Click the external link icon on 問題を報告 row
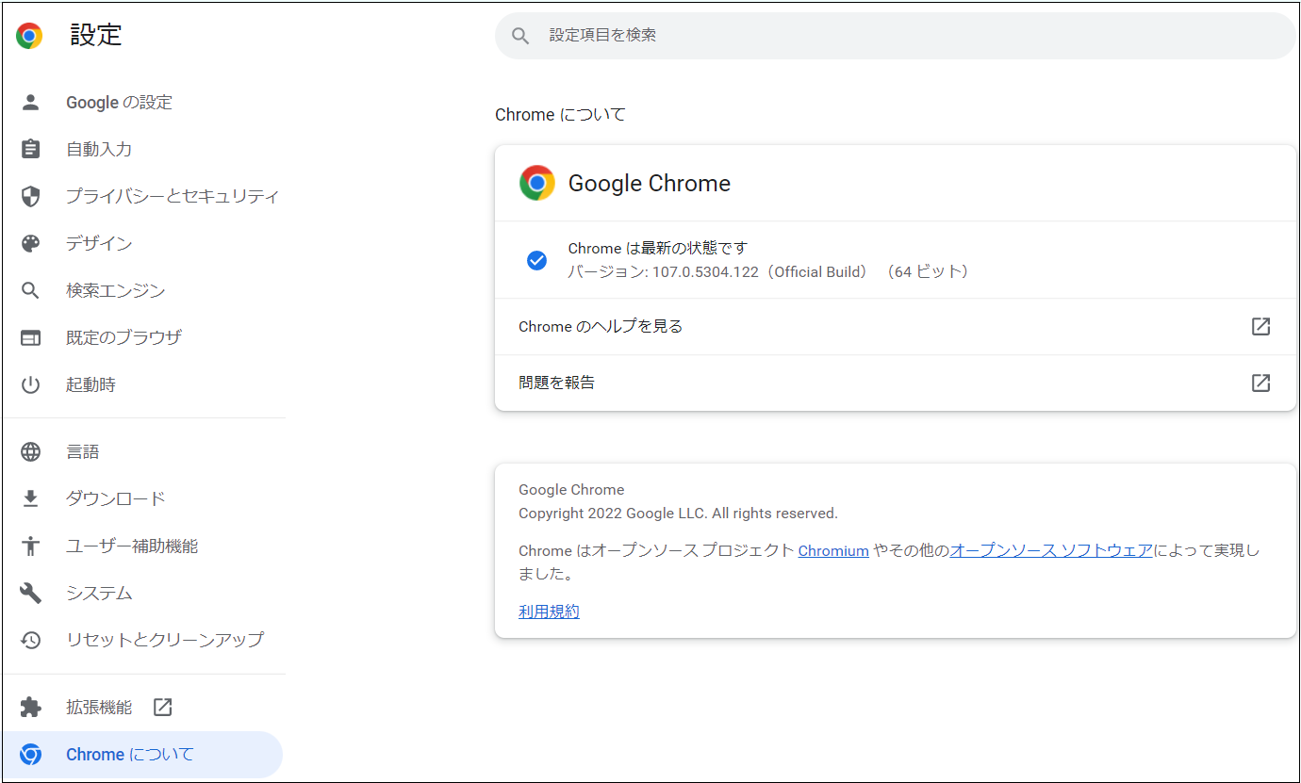 [x=1260, y=383]
